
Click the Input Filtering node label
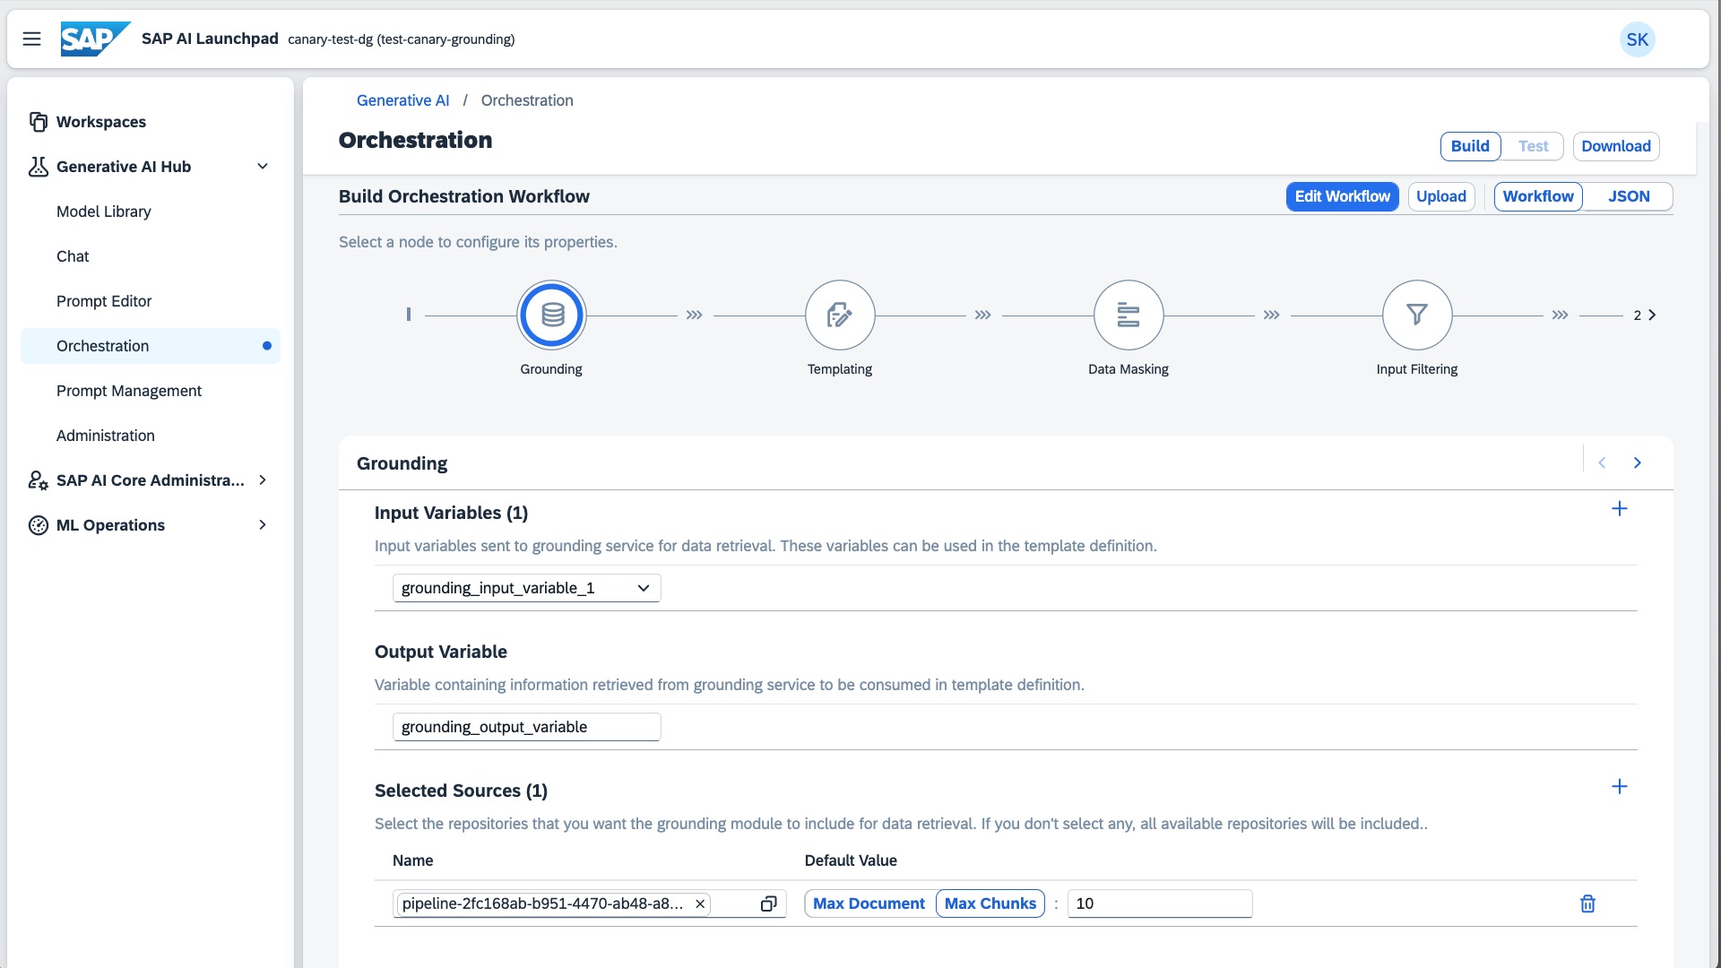point(1417,369)
